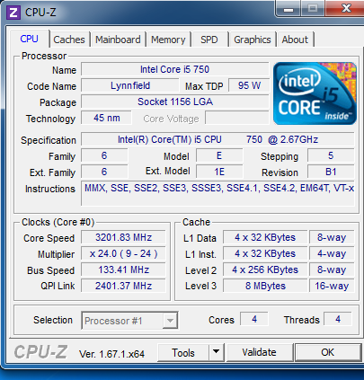The image size is (364, 380).
Task: Click the version text Ver. 1.67.1.x64
Action: coord(111,354)
